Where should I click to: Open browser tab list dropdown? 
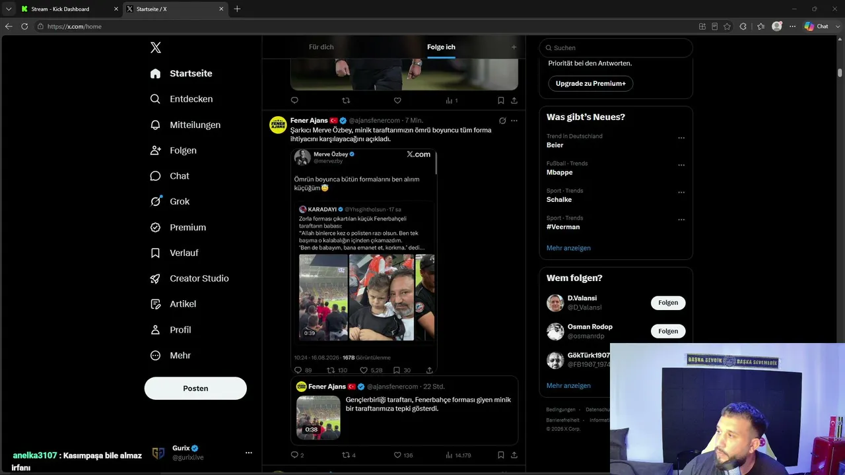tap(9, 9)
